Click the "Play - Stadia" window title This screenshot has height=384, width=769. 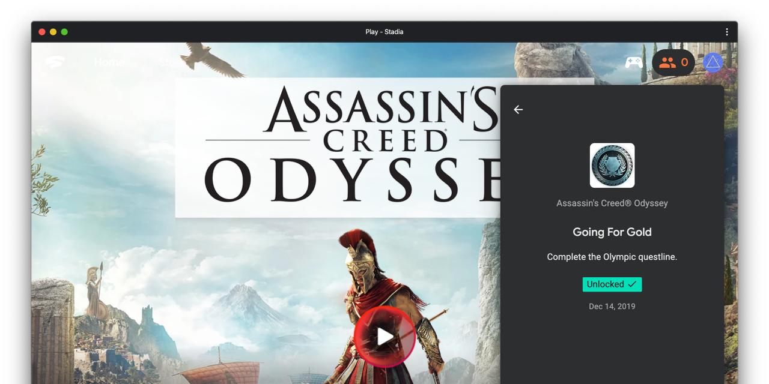click(384, 32)
